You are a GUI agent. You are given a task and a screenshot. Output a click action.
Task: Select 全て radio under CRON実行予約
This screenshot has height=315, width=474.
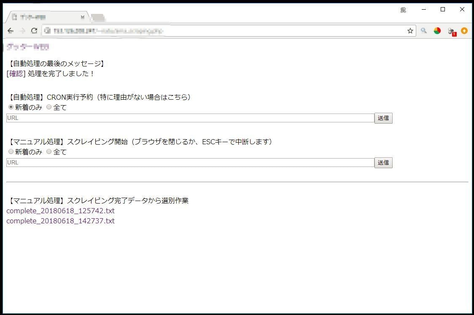(49, 107)
